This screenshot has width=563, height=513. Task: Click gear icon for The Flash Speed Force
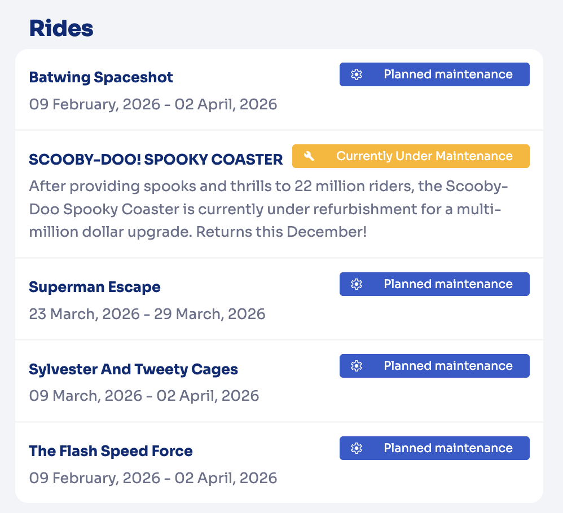(356, 448)
